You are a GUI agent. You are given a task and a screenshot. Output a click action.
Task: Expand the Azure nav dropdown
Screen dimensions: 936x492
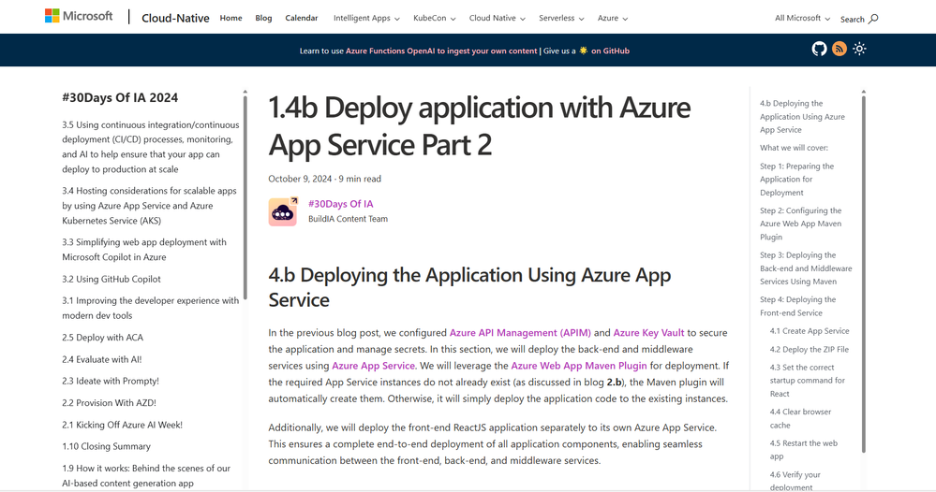[x=613, y=18]
